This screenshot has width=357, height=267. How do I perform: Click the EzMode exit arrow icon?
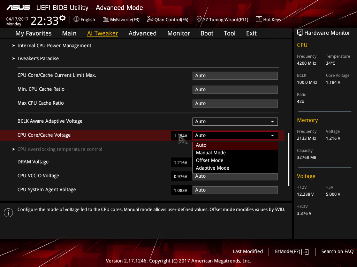point(305,252)
